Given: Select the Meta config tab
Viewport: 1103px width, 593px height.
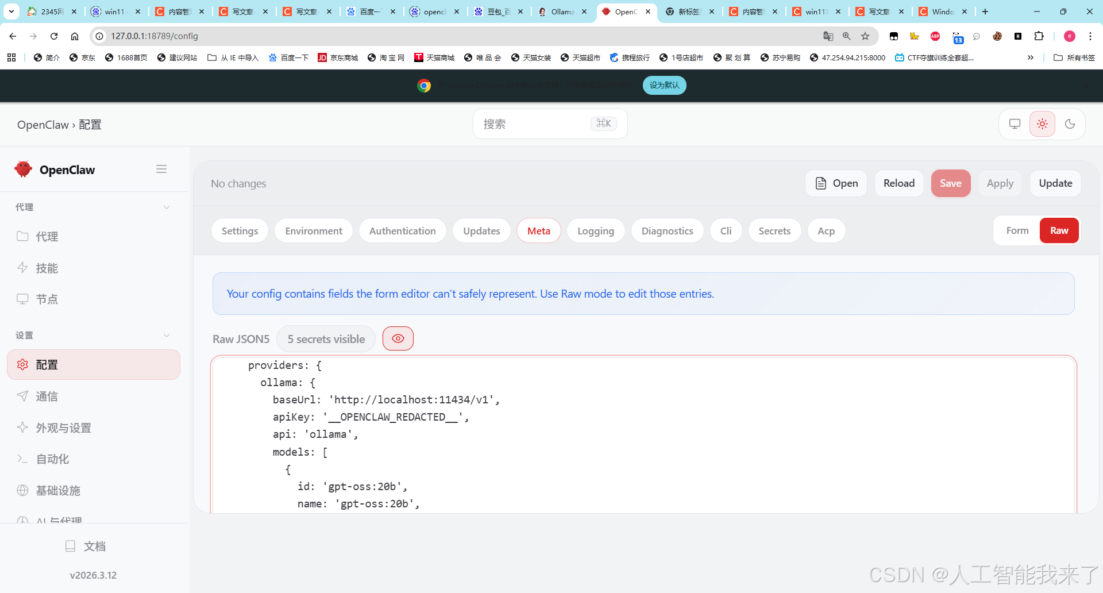Looking at the screenshot, I should 539,231.
